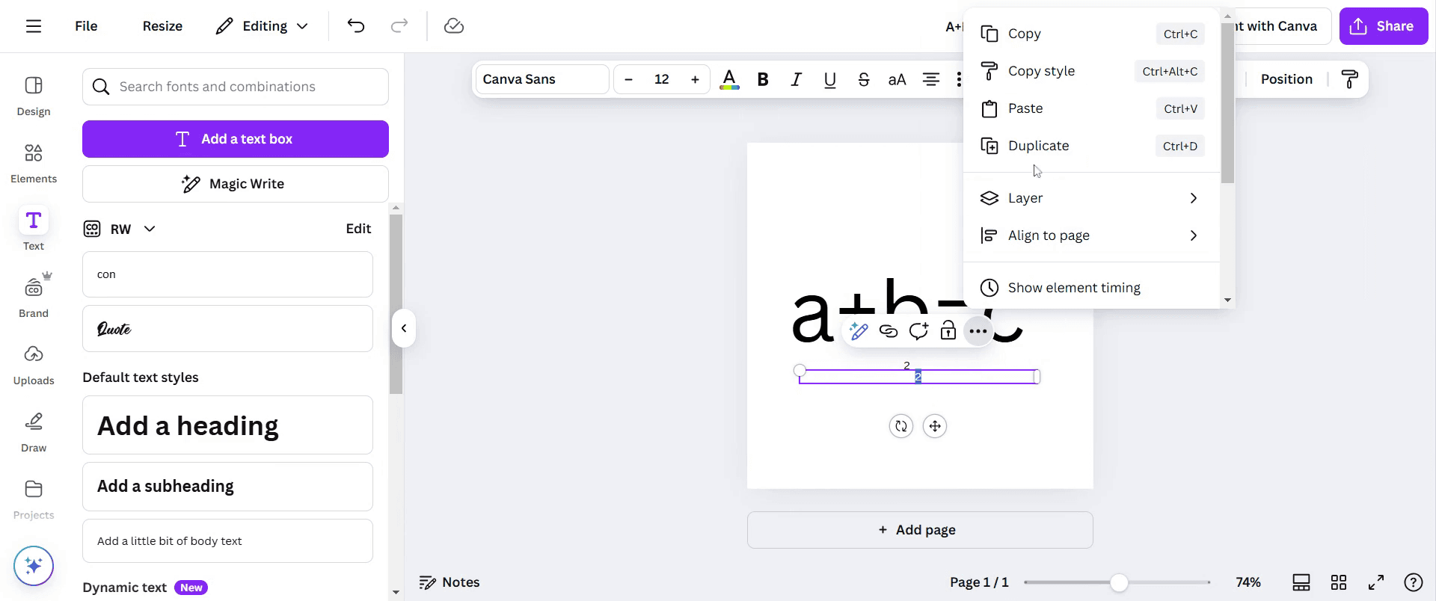Toggle uppercase text formatting

point(897,79)
